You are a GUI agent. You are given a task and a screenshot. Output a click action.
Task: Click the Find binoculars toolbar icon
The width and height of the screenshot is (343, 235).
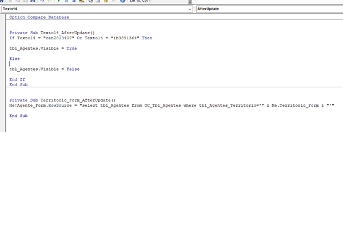point(33,1)
